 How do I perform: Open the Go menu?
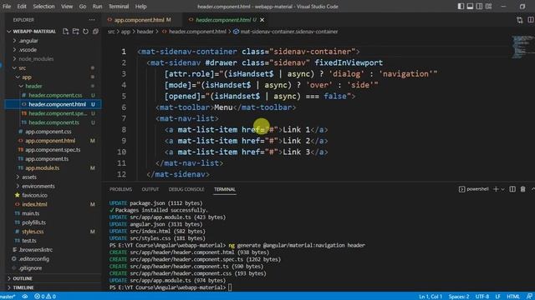[x=83, y=6]
